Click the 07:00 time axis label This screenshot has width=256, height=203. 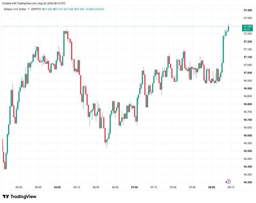pyautogui.click(x=134, y=187)
